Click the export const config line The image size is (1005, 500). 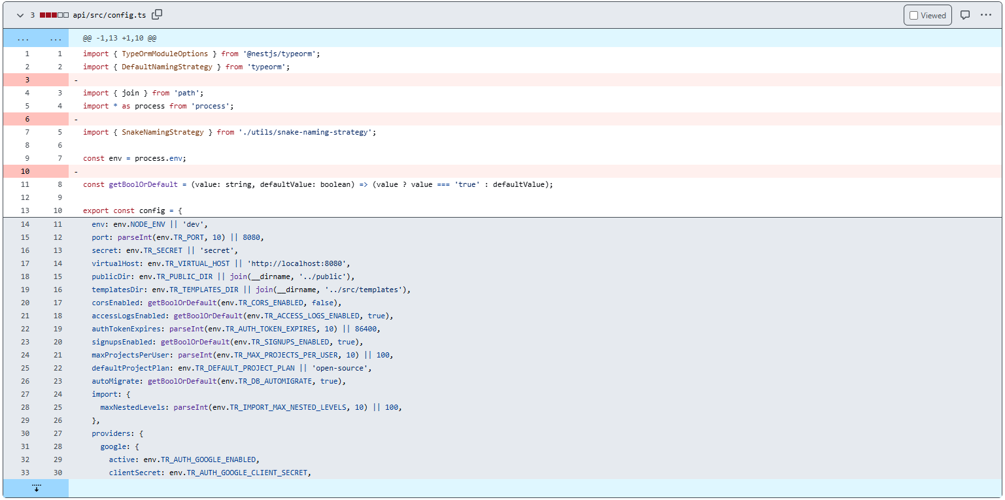pos(132,210)
